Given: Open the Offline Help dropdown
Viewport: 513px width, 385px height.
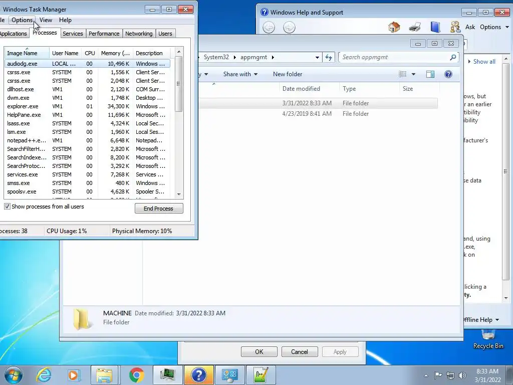Looking at the screenshot, I should tap(481, 320).
